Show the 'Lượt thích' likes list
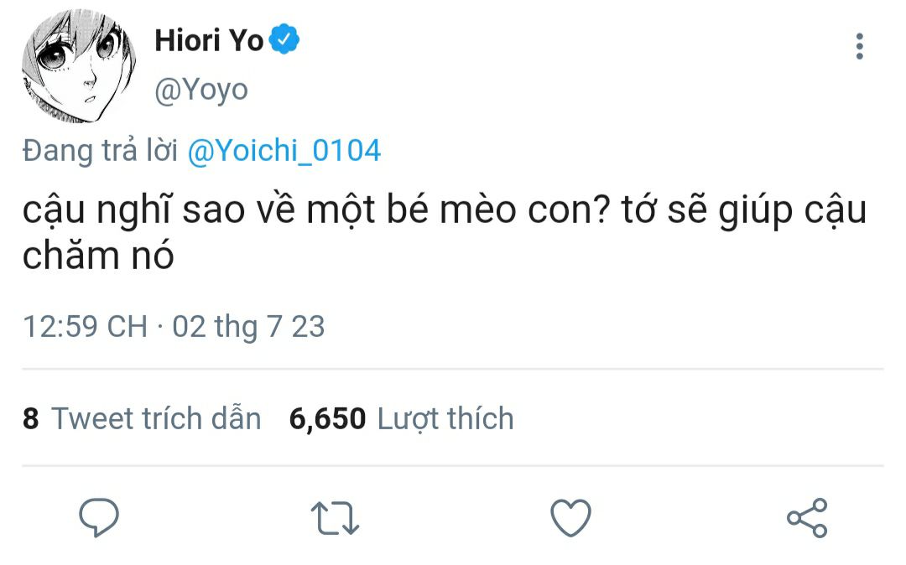This screenshot has height=565, width=906. pos(445,417)
